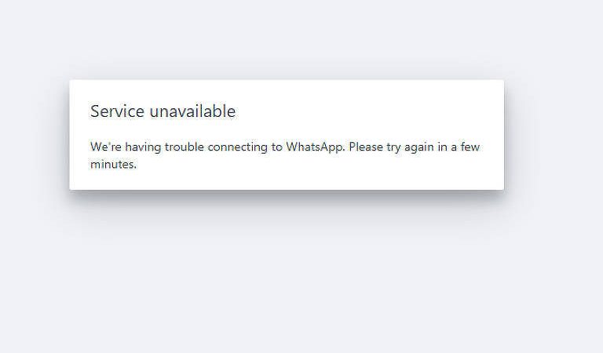Screen dimensions: 603x353
Task: Click the word "having" in the message
Action: point(143,147)
